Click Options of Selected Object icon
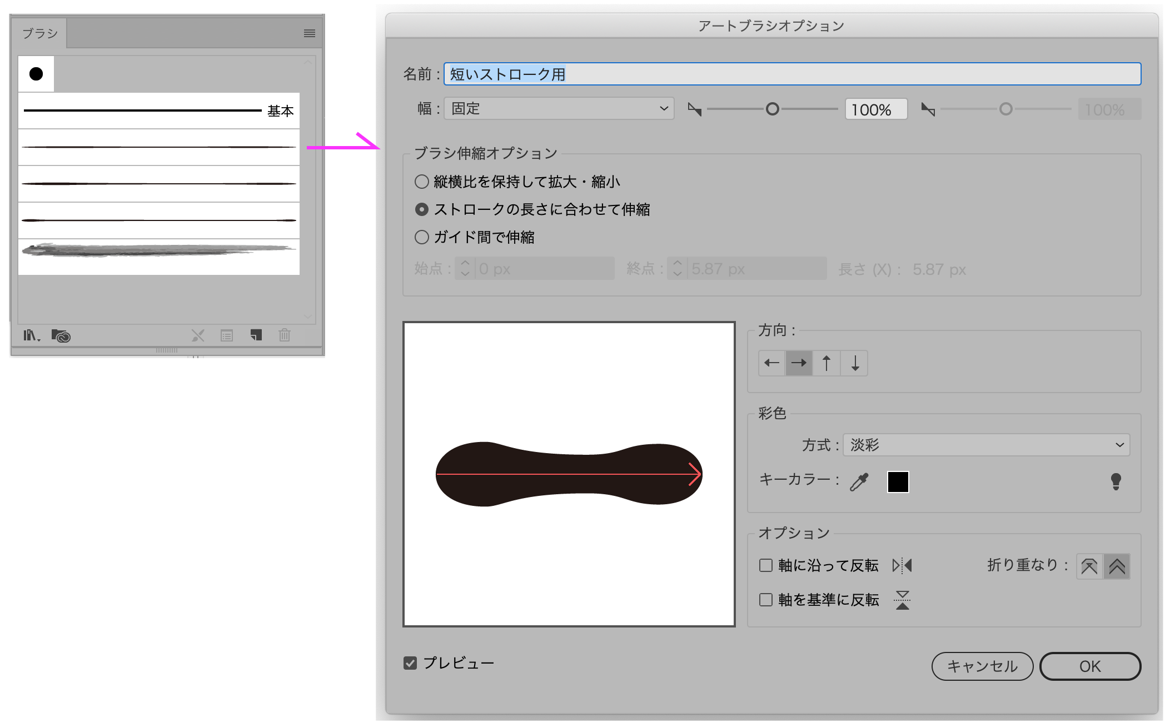 (227, 335)
